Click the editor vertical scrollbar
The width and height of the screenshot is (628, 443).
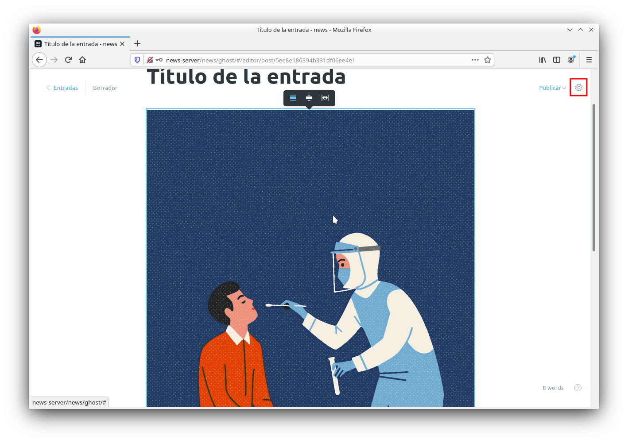[x=593, y=177]
